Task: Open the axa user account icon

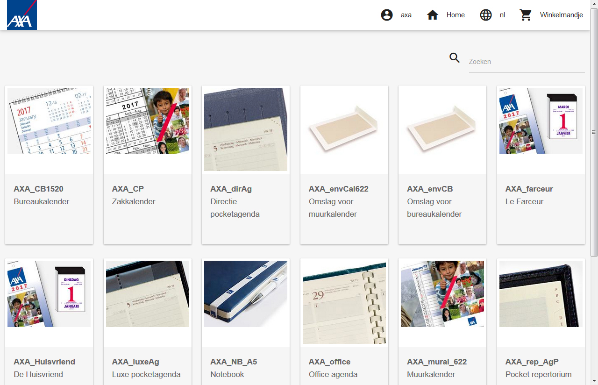Action: tap(387, 15)
